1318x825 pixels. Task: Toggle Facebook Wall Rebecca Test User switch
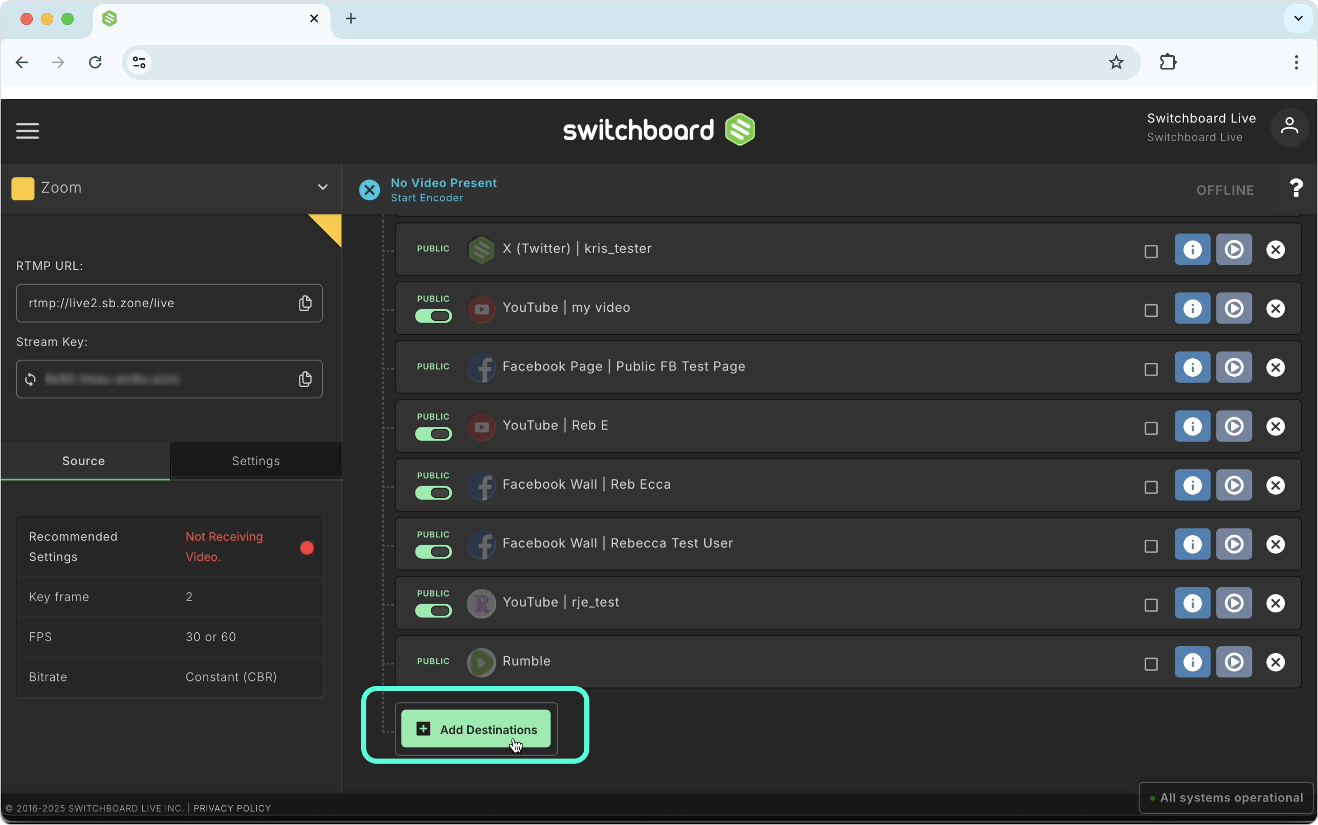[433, 552]
